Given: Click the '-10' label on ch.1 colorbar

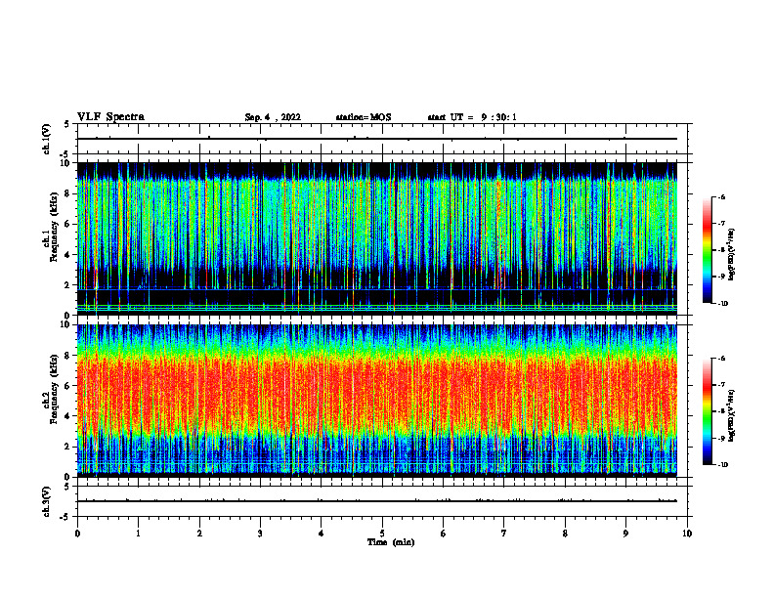Looking at the screenshot, I should [x=722, y=304].
